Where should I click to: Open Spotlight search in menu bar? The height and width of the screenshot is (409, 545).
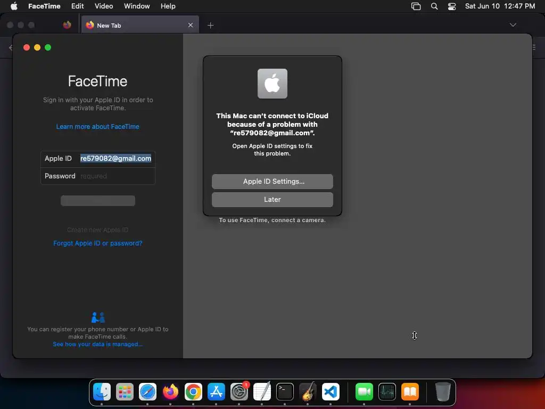point(434,6)
